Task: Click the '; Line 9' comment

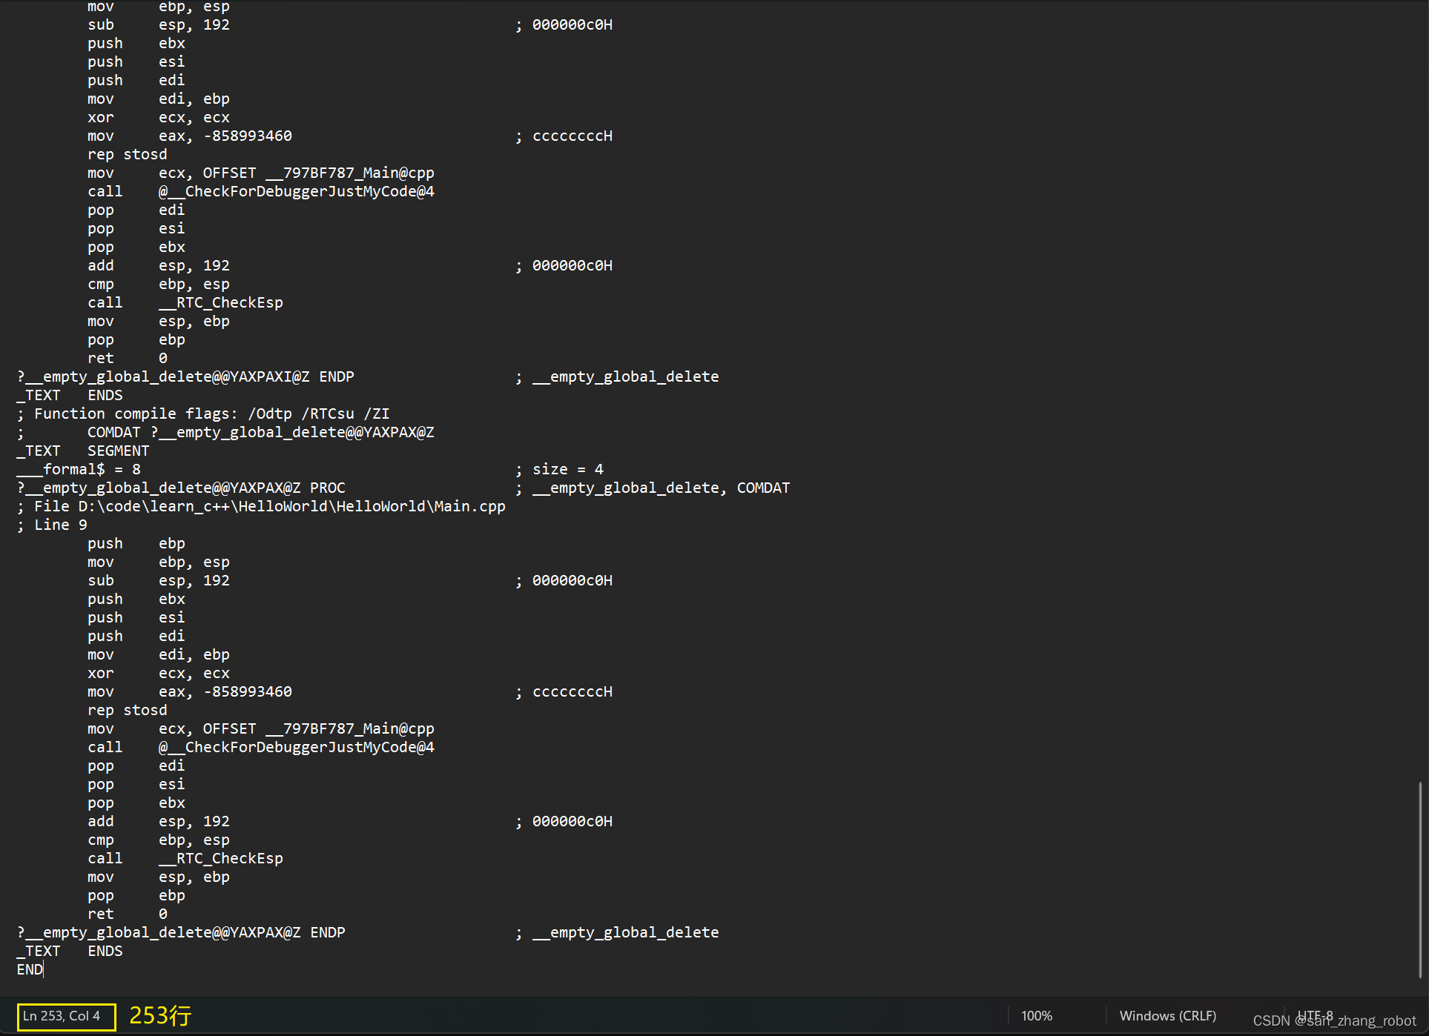Action: pyautogui.click(x=52, y=524)
